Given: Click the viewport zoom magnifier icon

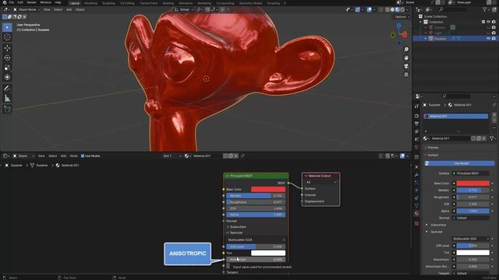Looking at the screenshot, I should [406, 50].
